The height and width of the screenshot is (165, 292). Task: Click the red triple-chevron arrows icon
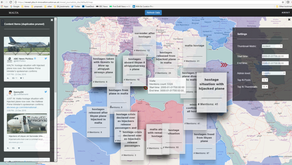click(224, 65)
